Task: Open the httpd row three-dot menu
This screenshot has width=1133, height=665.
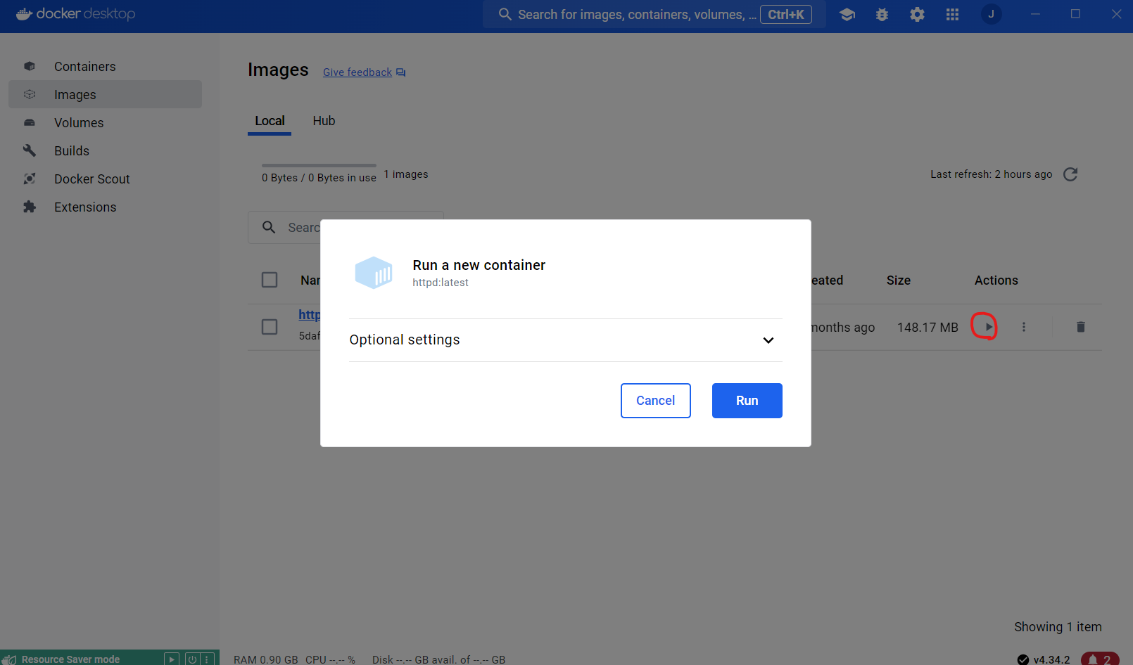Action: point(1024,327)
